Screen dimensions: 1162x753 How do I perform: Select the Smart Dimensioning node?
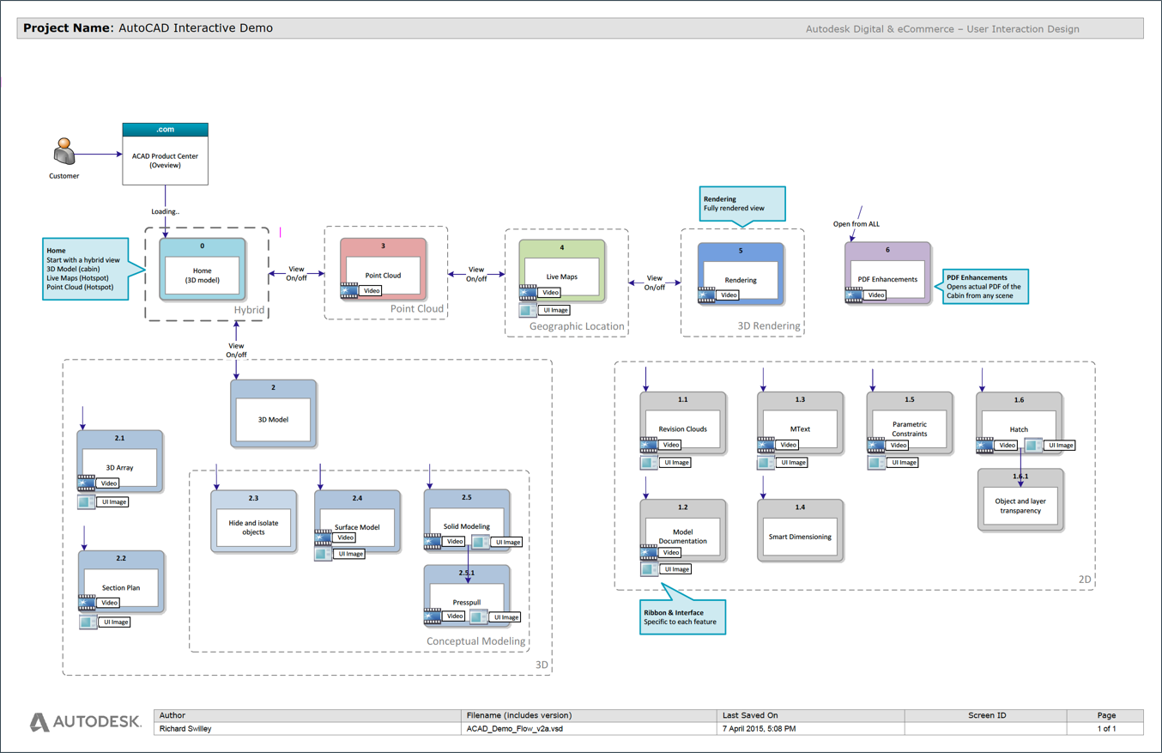800,531
